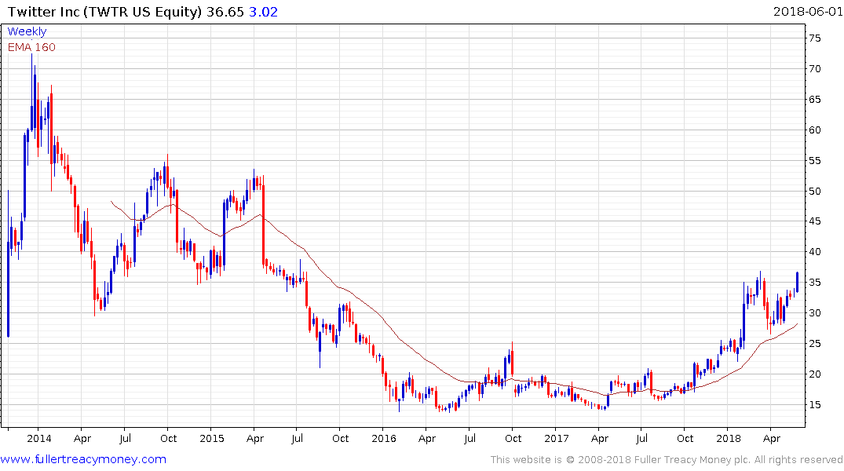Click the 45 price axis label
The width and height of the screenshot is (844, 471).
click(814, 221)
